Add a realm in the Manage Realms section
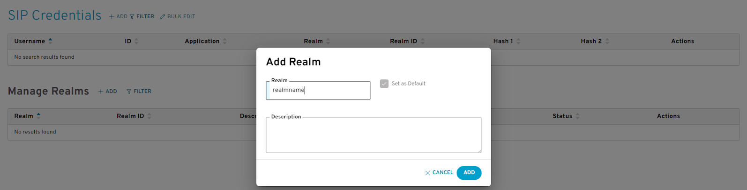This screenshot has width=747, height=190. coord(108,91)
